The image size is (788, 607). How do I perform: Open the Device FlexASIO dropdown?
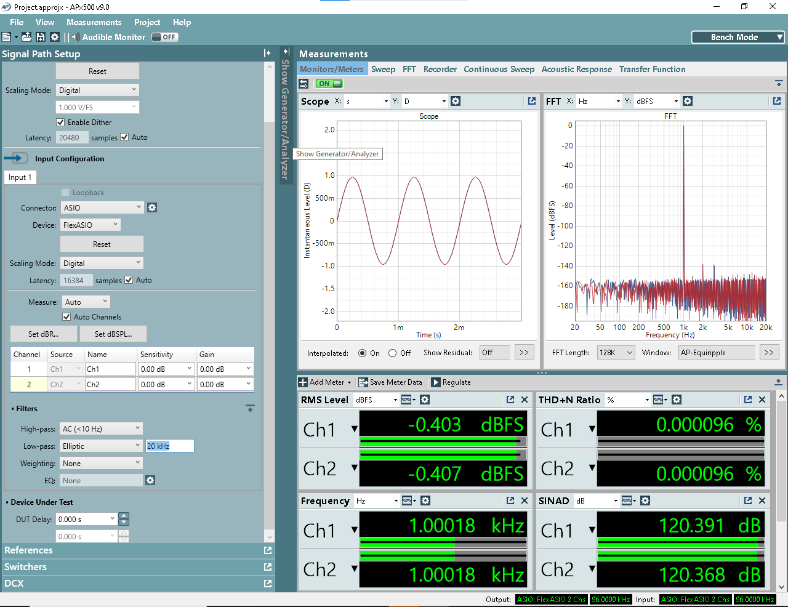90,225
